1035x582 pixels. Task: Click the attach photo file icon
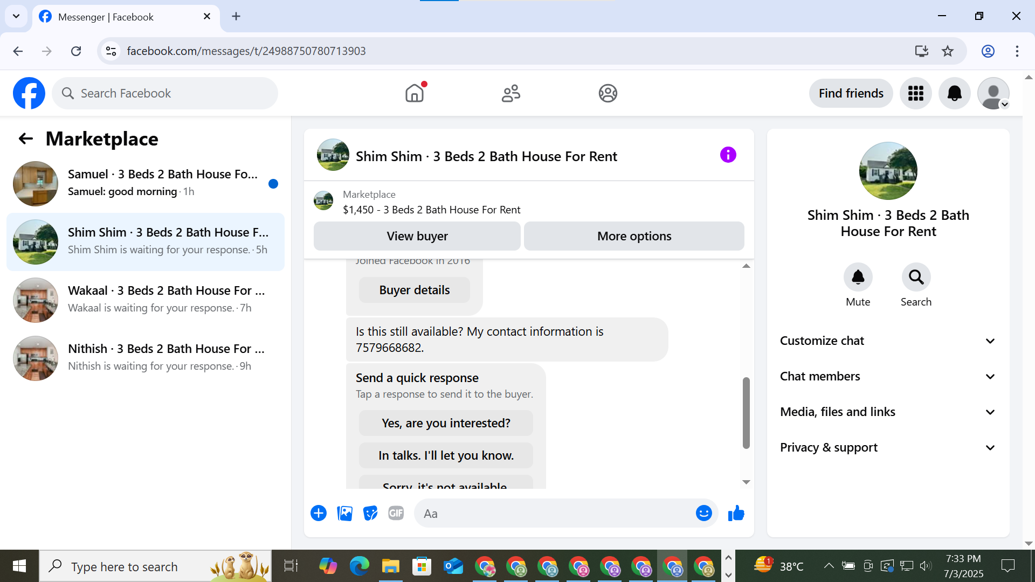(x=344, y=514)
